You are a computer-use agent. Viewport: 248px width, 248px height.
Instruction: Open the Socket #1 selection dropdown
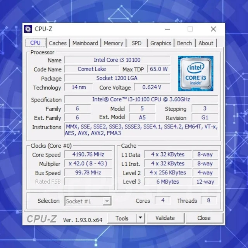[88, 201]
